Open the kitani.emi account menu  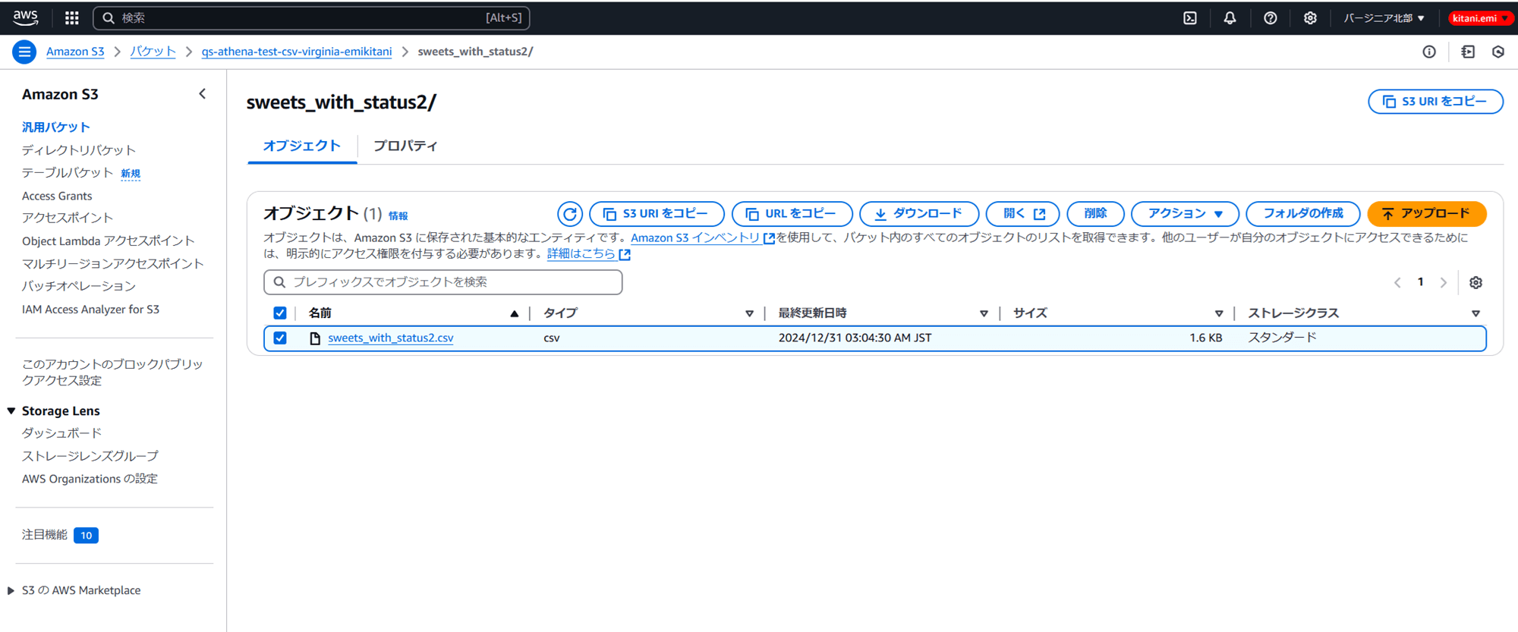pyautogui.click(x=1480, y=18)
